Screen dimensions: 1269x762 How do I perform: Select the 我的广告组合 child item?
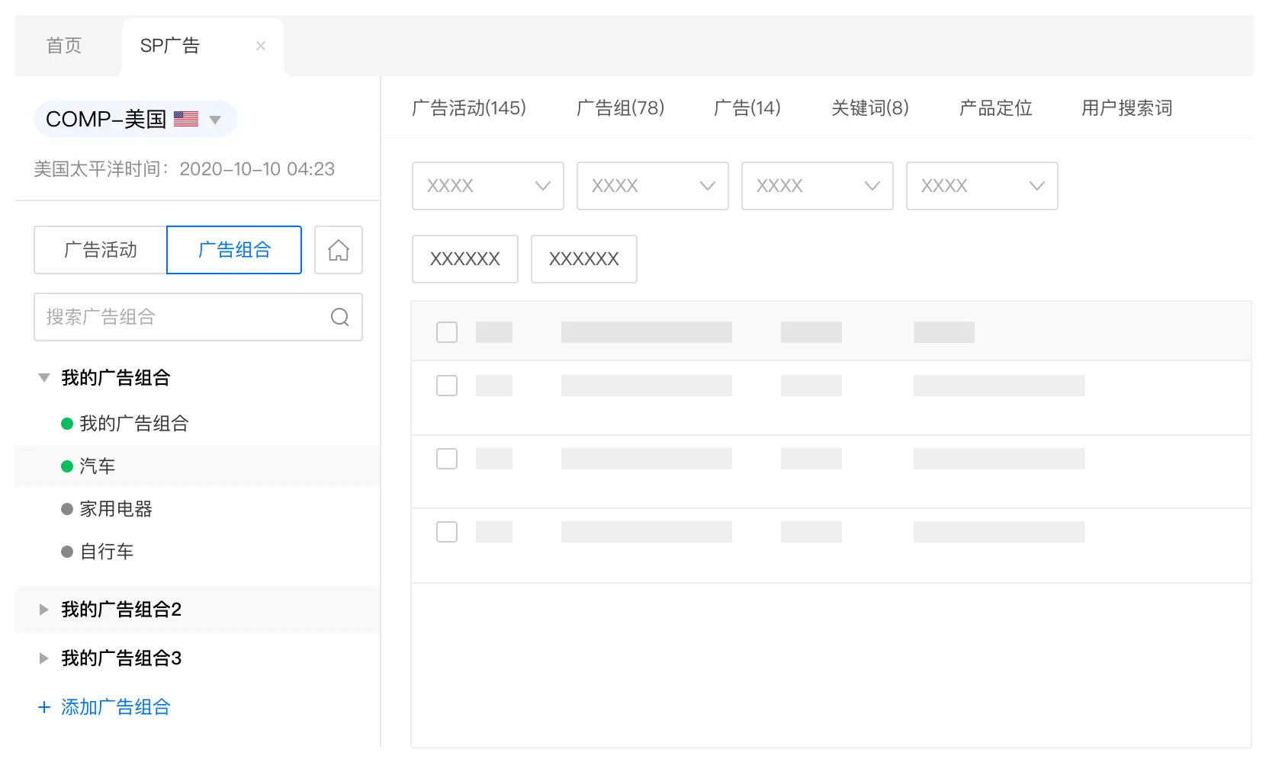pyautogui.click(x=134, y=424)
